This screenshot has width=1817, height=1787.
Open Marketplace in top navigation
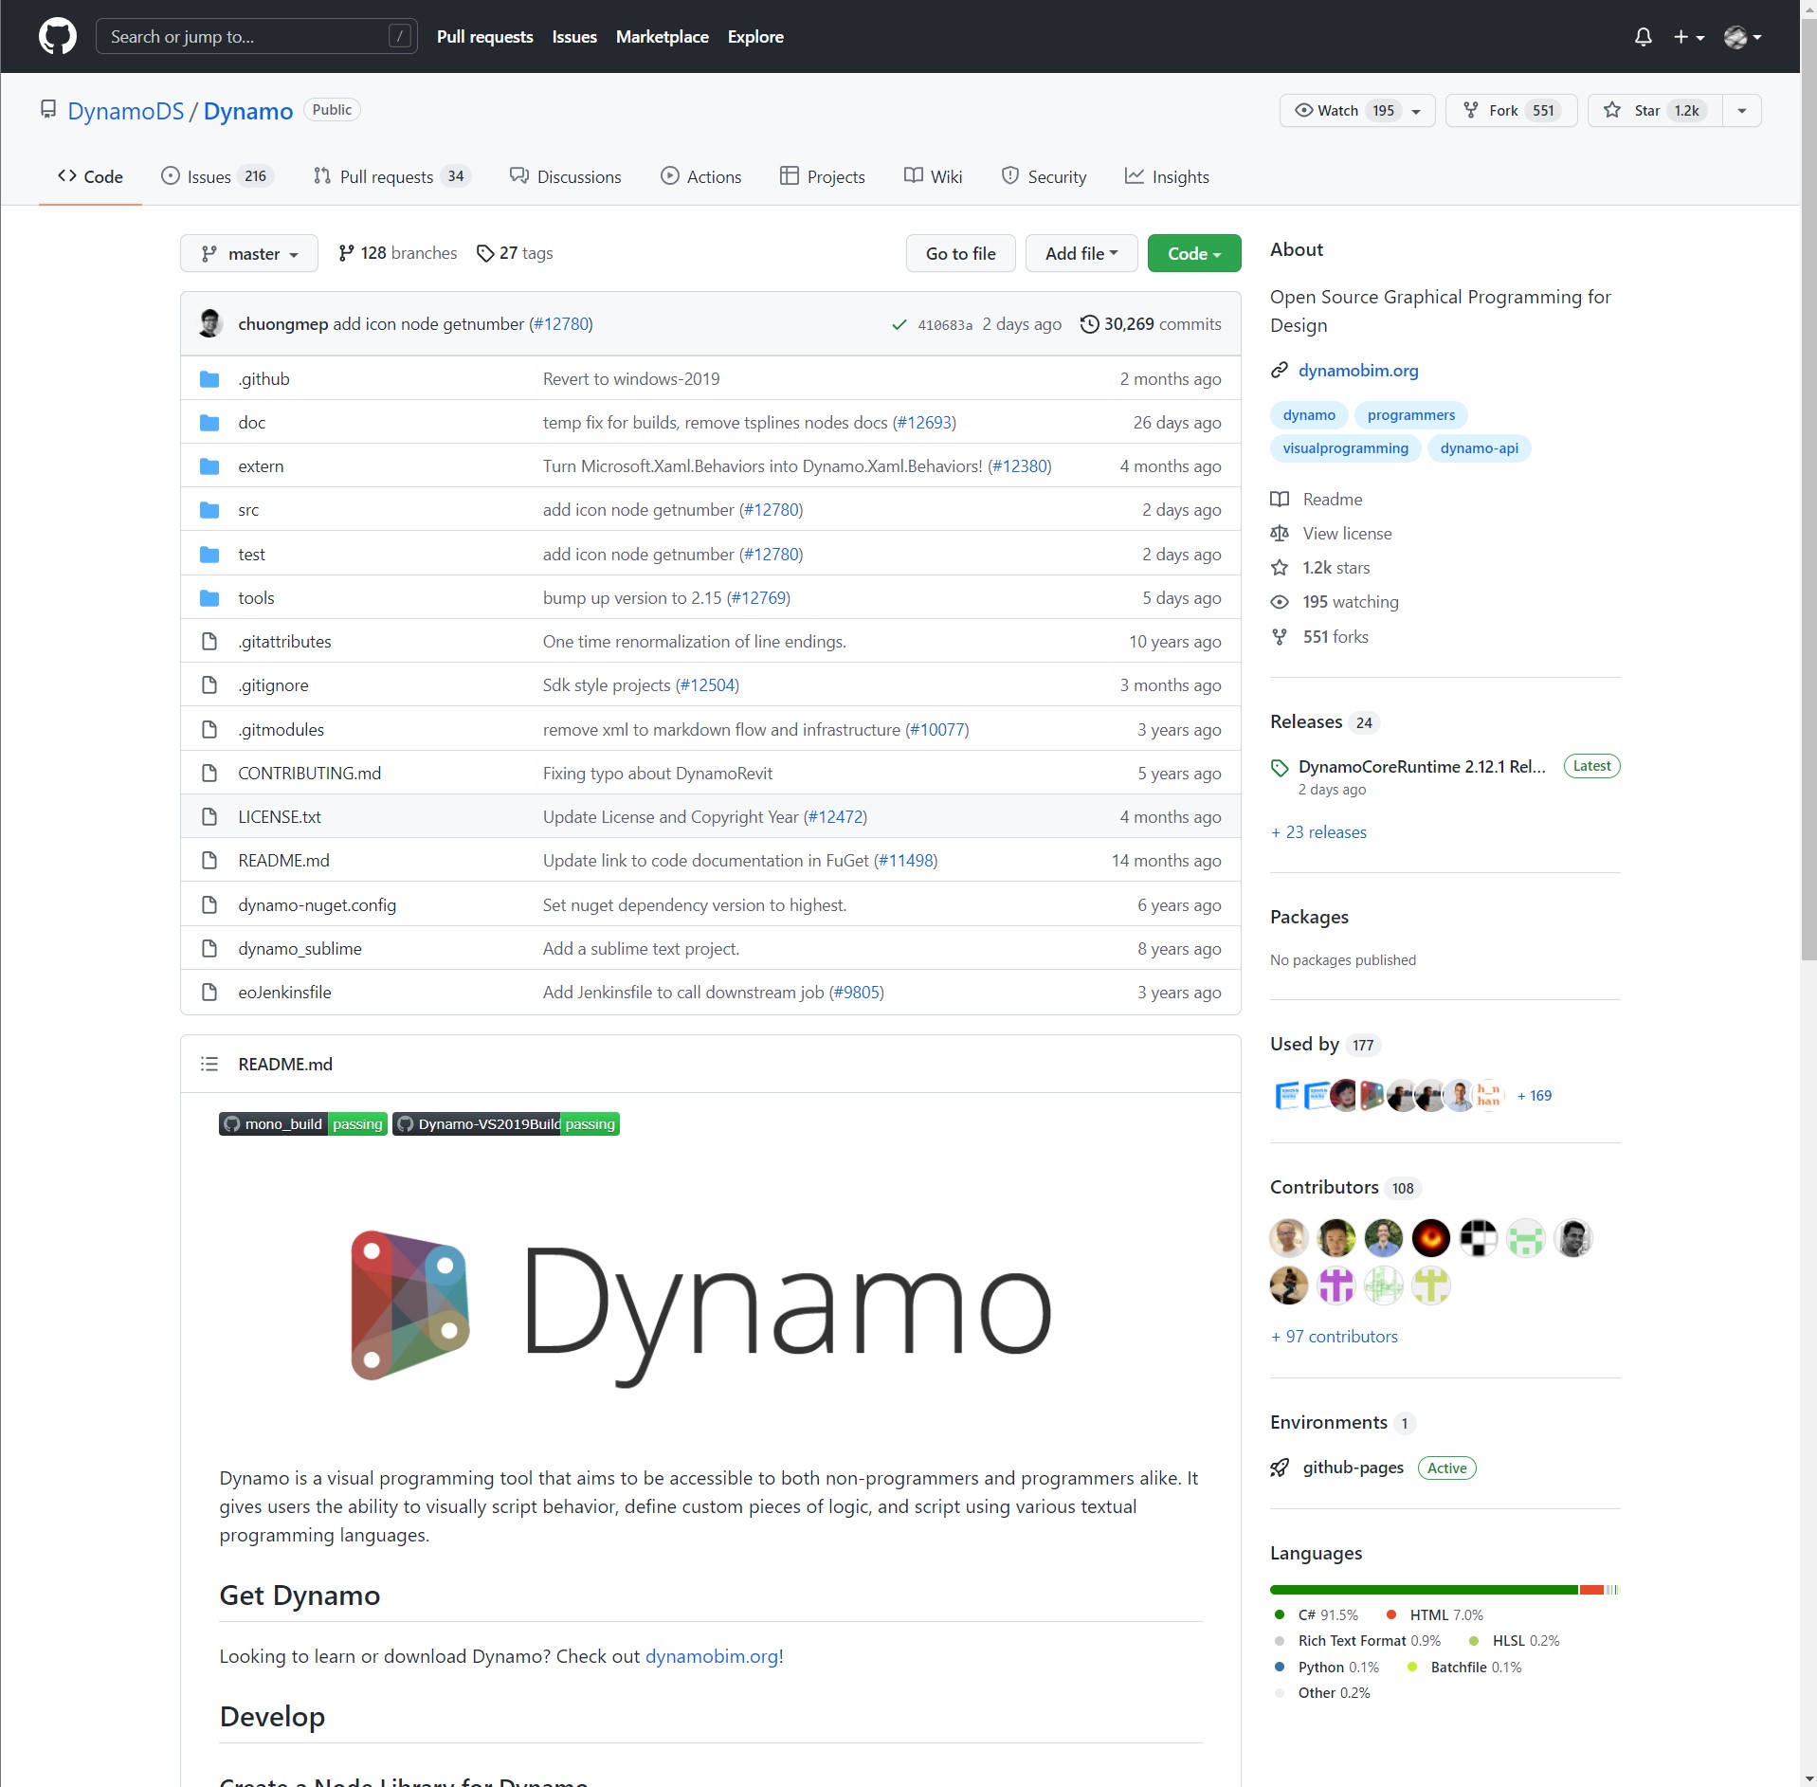(662, 36)
